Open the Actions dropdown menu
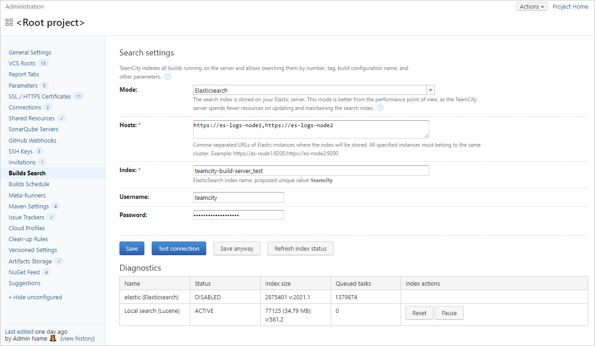This screenshot has height=346, width=595. pos(531,6)
